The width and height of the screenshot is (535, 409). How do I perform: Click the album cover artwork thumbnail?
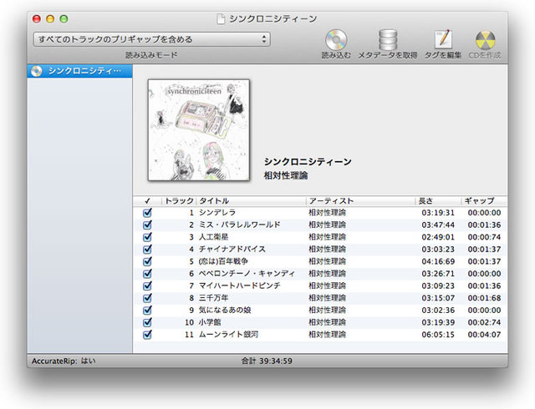(x=199, y=129)
